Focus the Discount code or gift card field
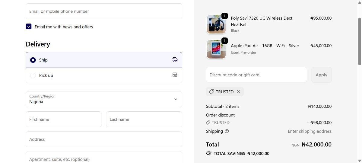Image resolution: width=362 pixels, height=163 pixels. [256, 75]
